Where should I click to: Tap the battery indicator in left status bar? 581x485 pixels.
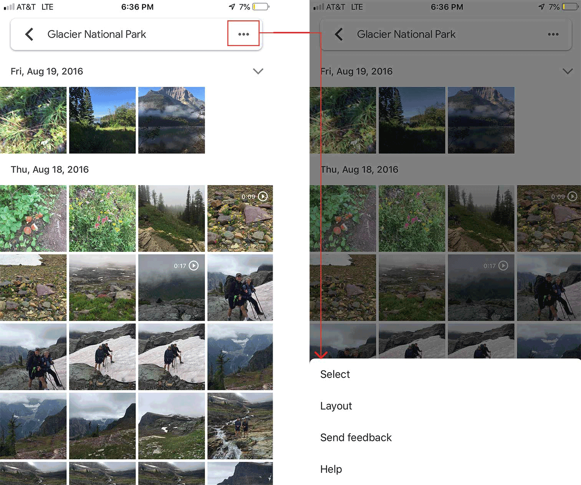pos(260,7)
